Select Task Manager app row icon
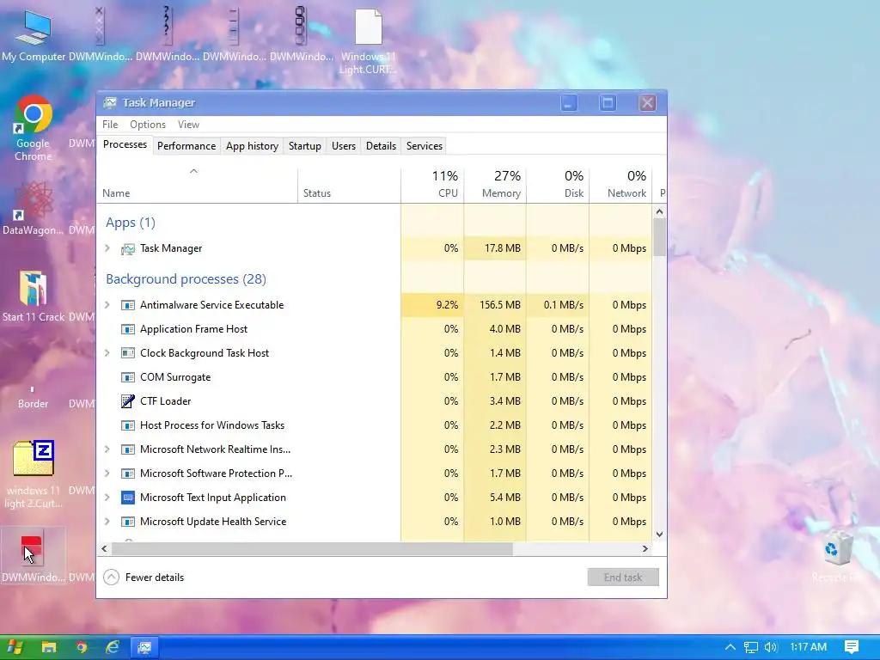880x660 pixels. pos(128,248)
